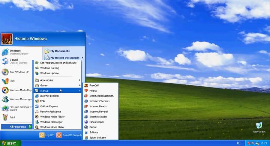This screenshot has height=146, width=270.
Task: Start Internet Reversi
Action: pyautogui.click(x=100, y=111)
